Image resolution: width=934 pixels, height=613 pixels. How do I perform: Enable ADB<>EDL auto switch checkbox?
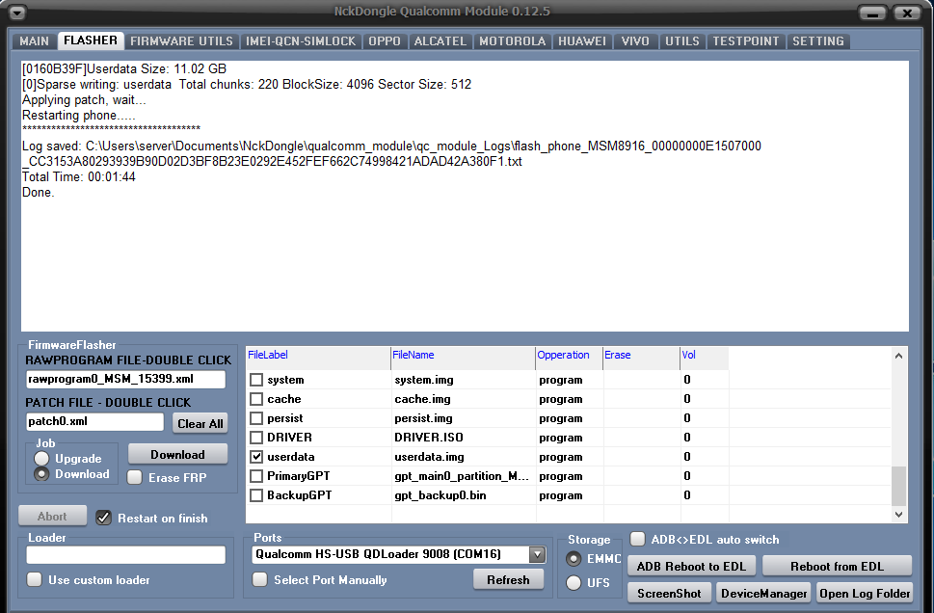[637, 539]
